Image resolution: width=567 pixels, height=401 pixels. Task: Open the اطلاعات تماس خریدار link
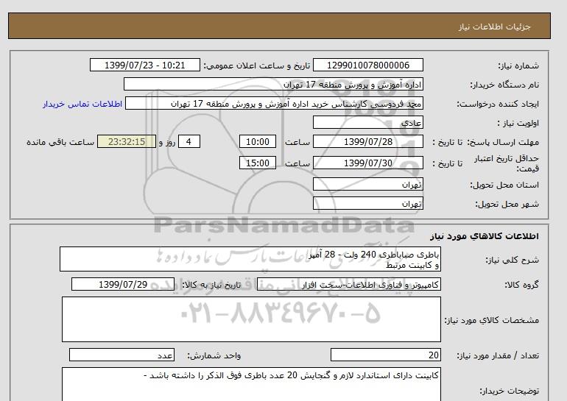(x=82, y=104)
